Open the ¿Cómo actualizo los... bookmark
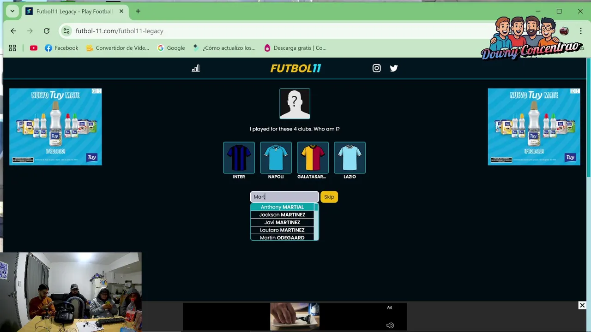The height and width of the screenshot is (332, 591). [x=224, y=48]
